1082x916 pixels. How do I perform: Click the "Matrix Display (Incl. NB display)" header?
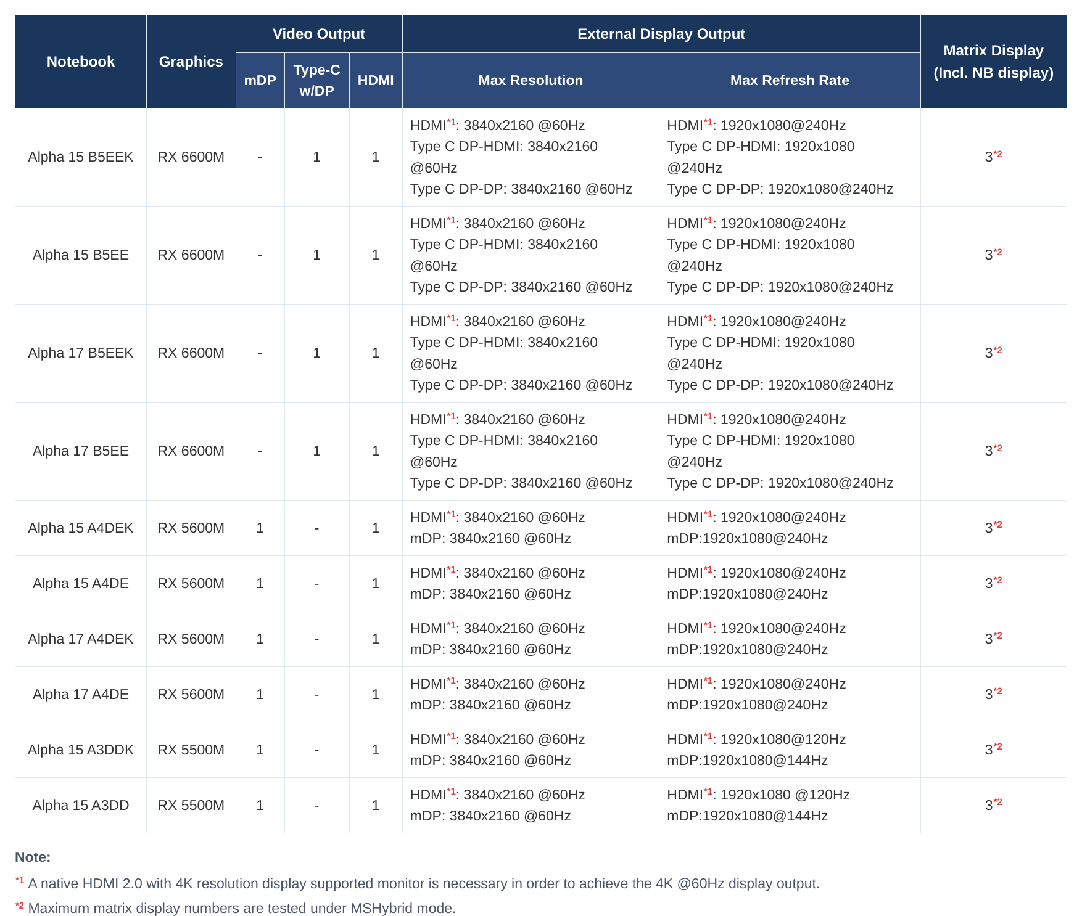point(993,62)
